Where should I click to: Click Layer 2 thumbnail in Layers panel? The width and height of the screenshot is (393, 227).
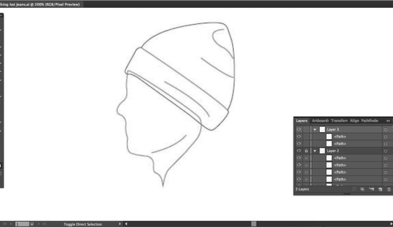coord(322,151)
